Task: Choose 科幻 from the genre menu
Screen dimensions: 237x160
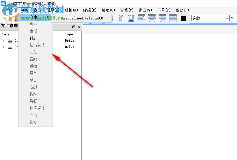Action: (36, 38)
